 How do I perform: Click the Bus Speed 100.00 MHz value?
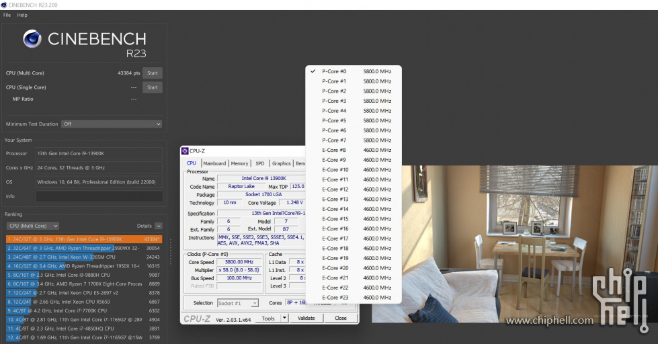pyautogui.click(x=239, y=278)
